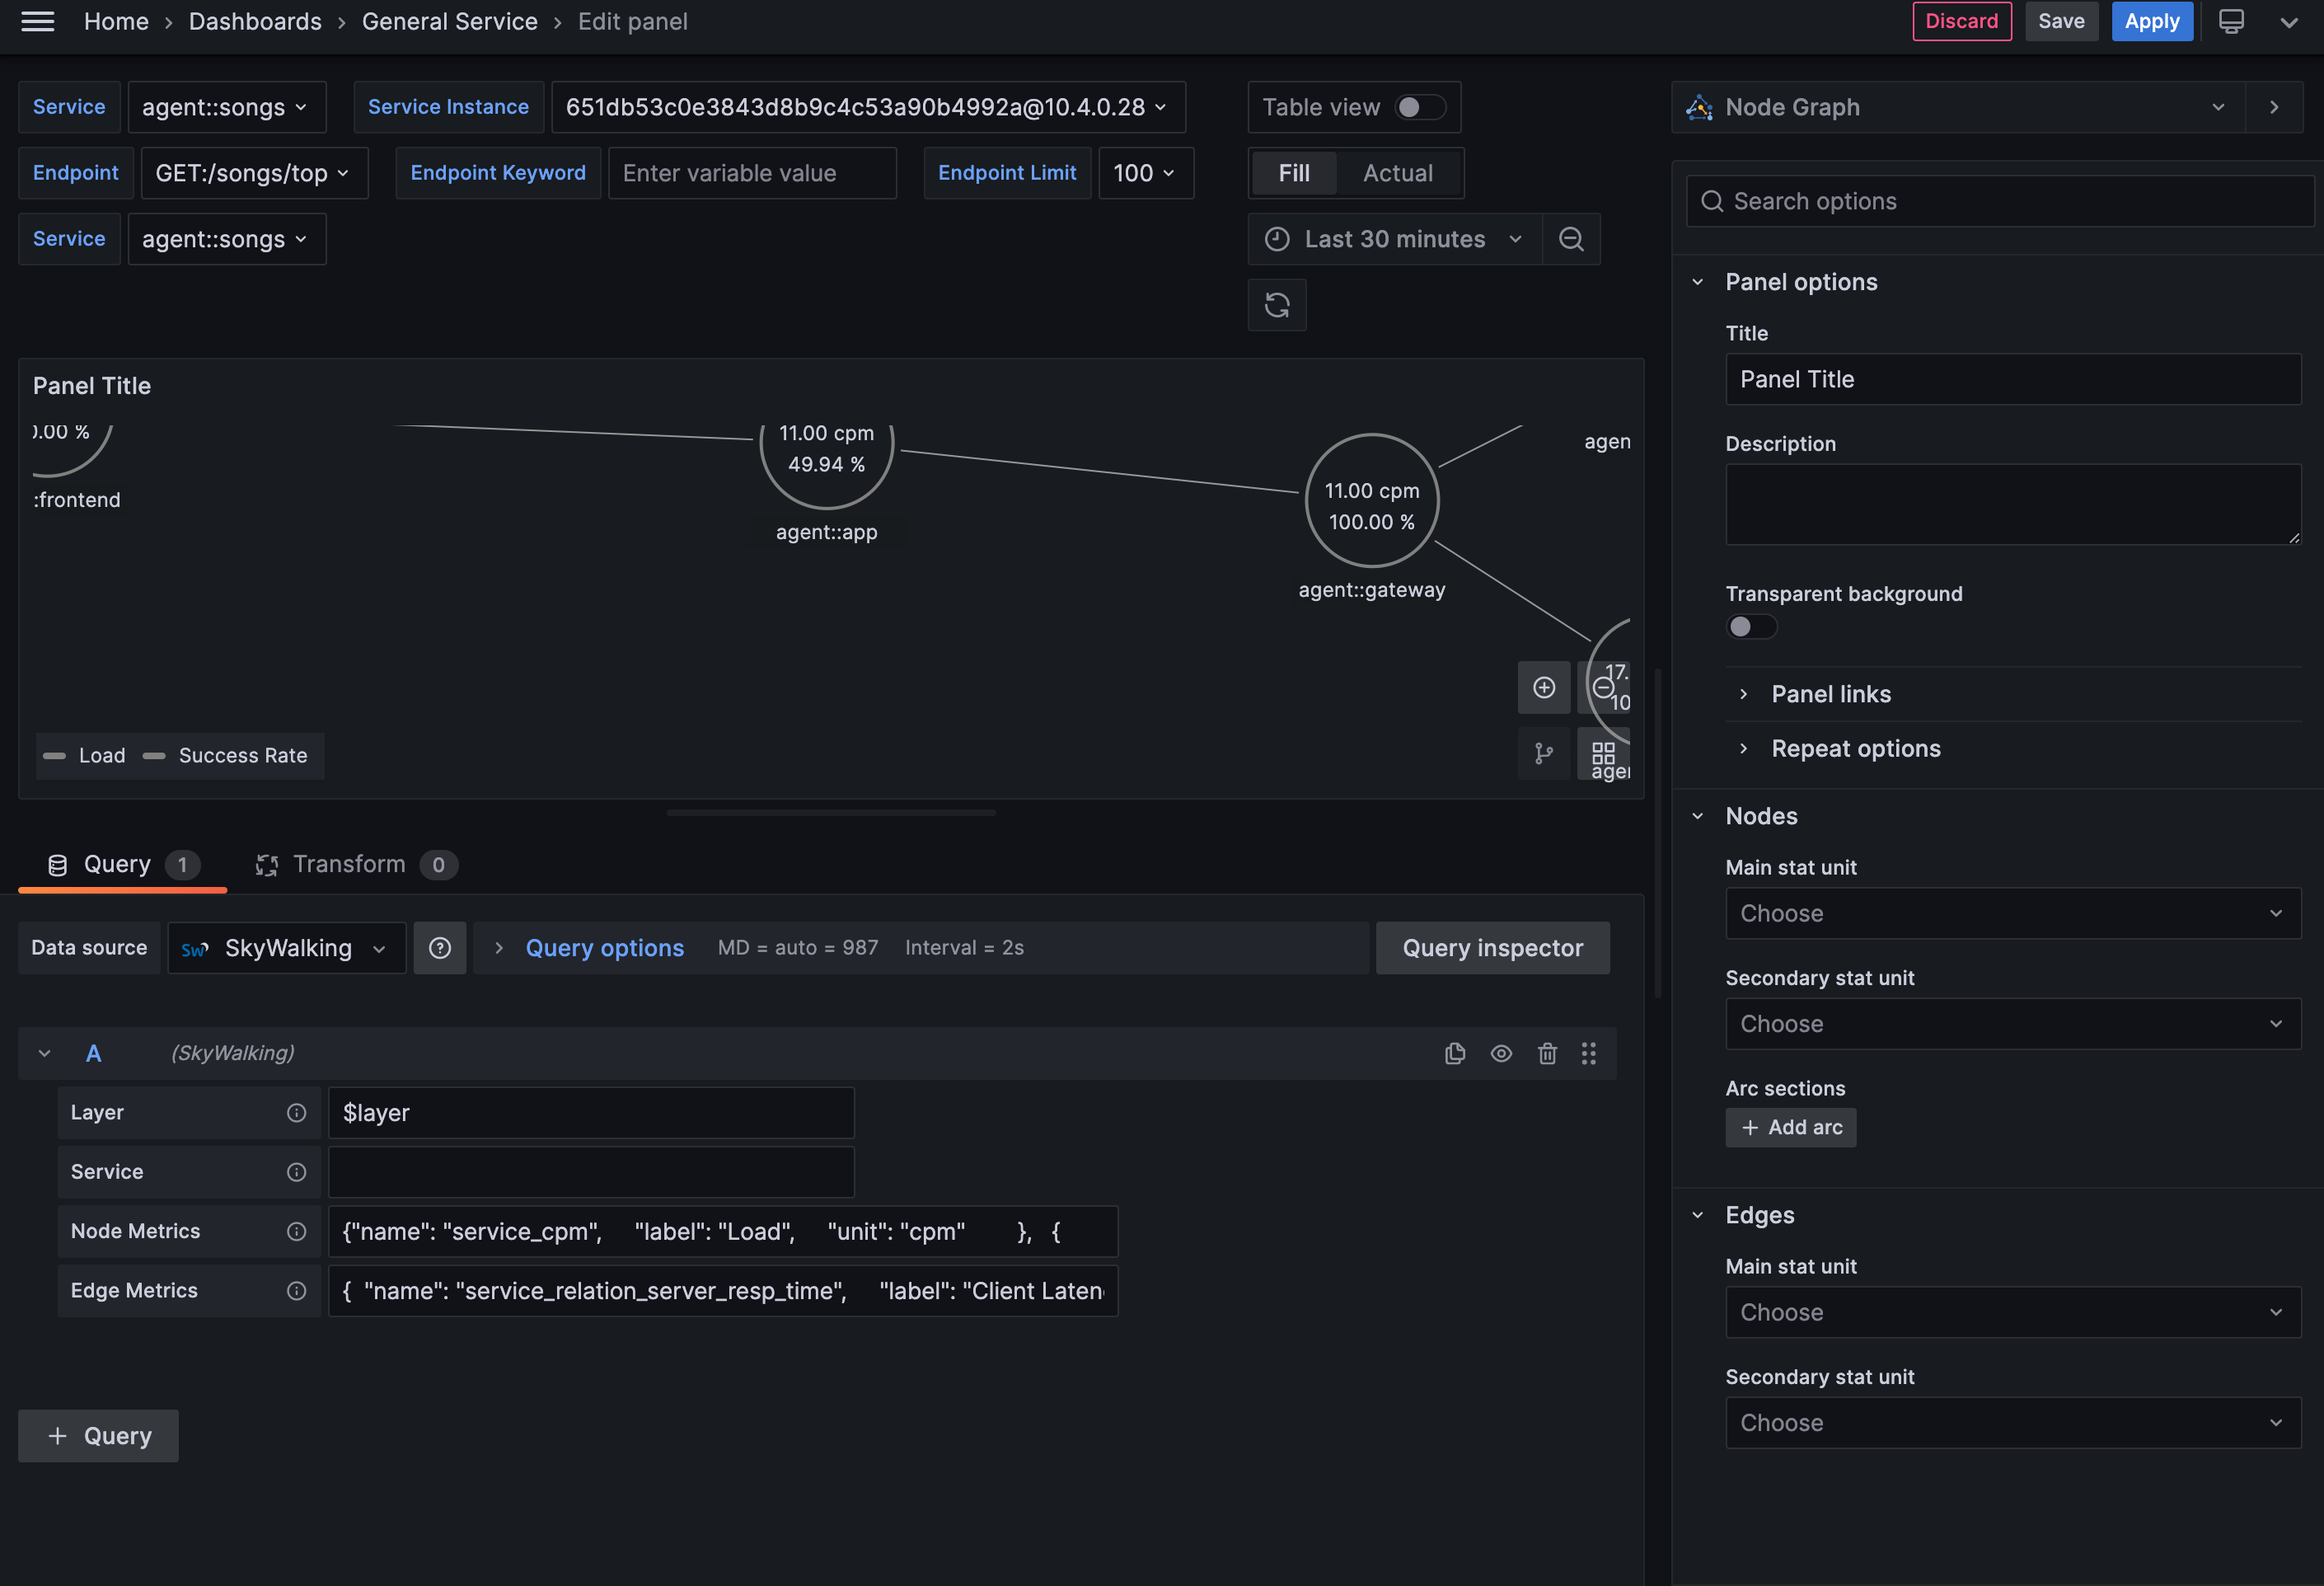Click the Edge Metrics info icon
2324x1586 pixels.
point(296,1291)
